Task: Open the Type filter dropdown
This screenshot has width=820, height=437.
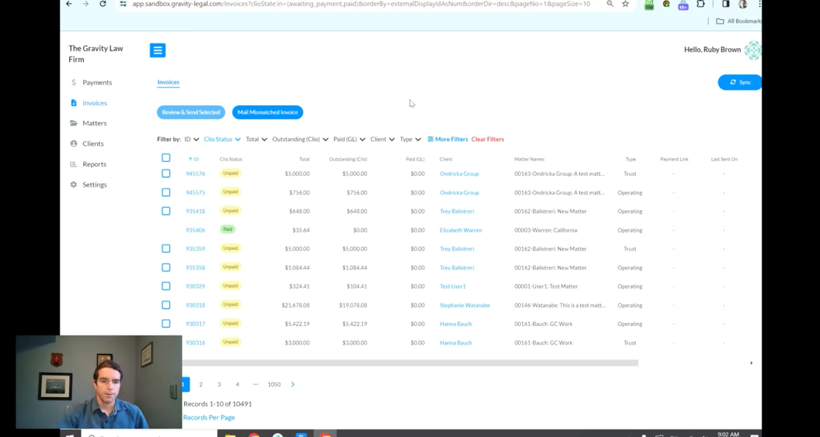Action: (x=410, y=139)
